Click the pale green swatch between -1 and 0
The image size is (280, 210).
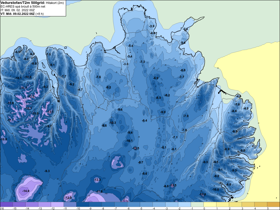(197, 204)
